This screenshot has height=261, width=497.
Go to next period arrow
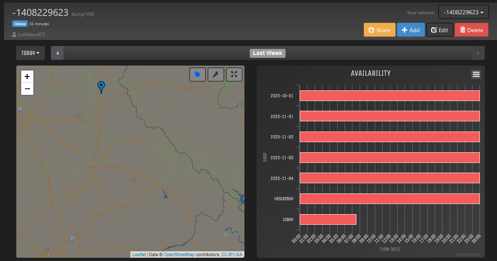(x=478, y=53)
